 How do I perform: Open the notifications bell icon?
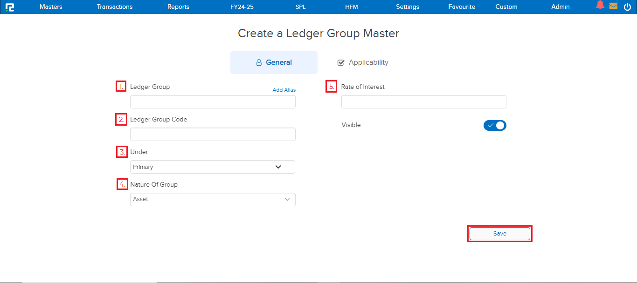600,6
